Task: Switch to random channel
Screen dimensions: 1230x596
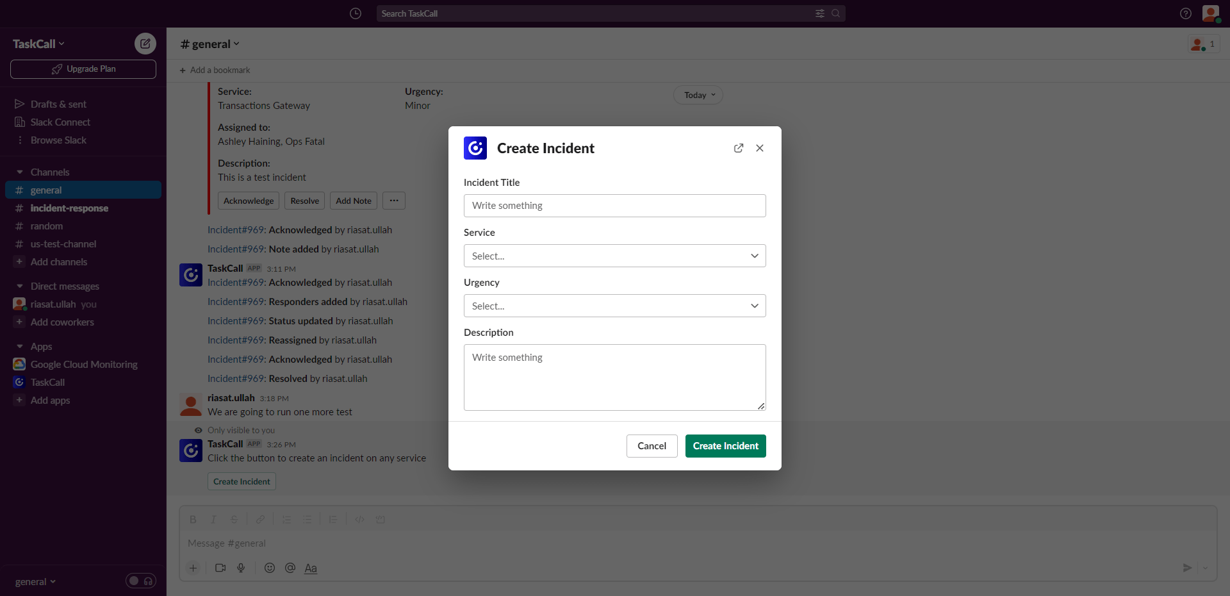Action: 83,226
